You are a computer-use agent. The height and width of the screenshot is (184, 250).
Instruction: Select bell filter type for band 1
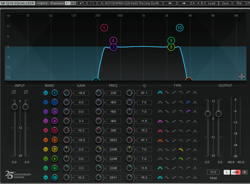coord(160,92)
